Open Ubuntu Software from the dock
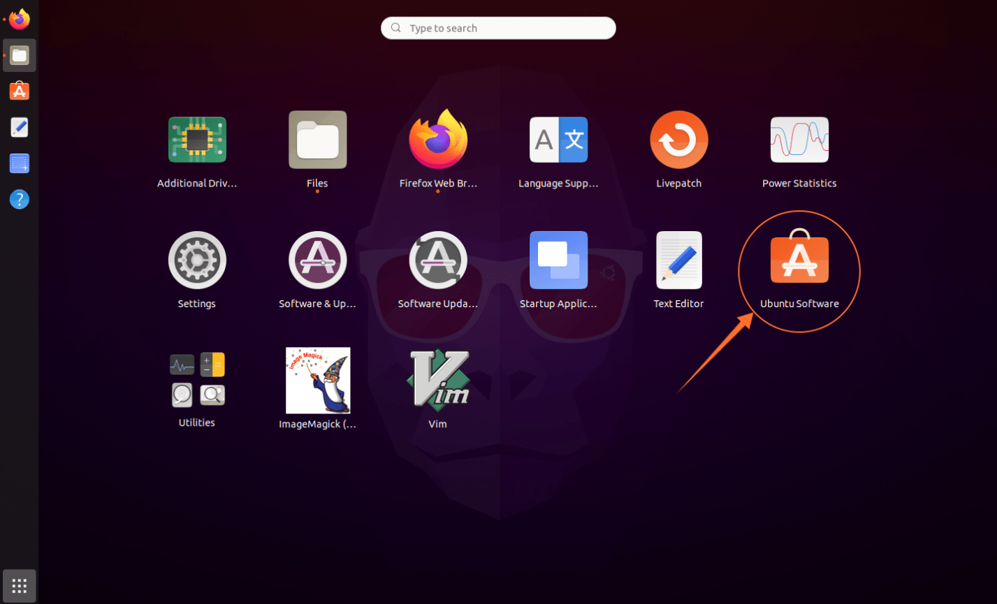 coord(19,91)
